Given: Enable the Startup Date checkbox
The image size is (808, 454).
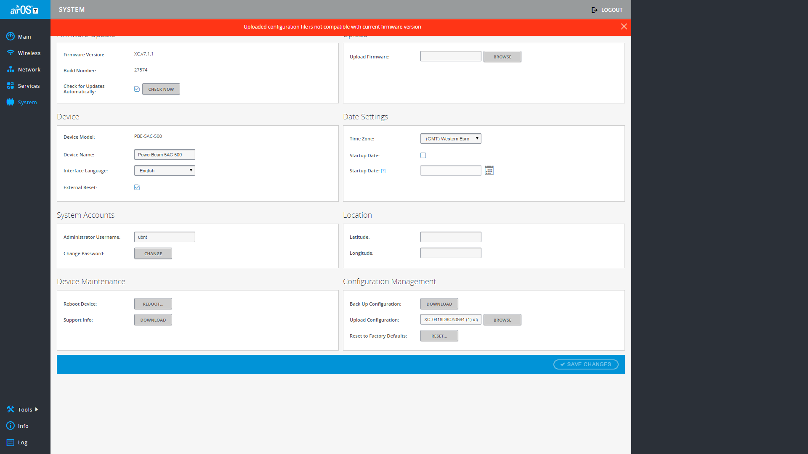Looking at the screenshot, I should coord(423,155).
